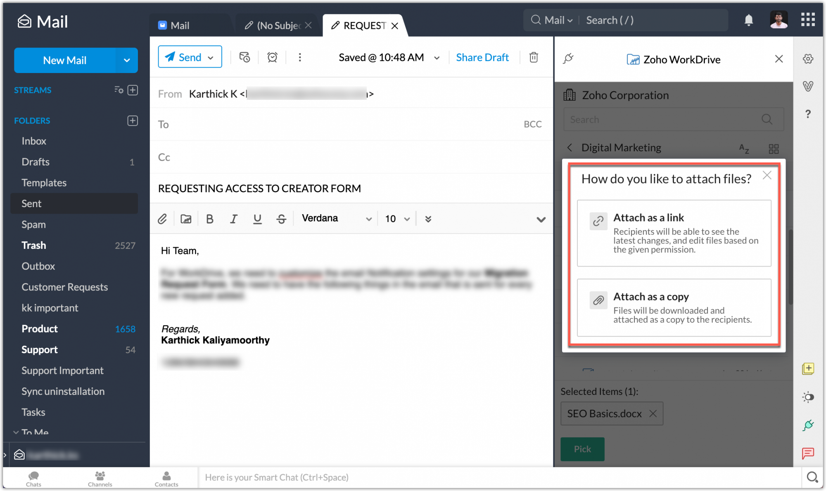Click the notifications bell icon
This screenshot has width=826, height=491.
click(x=749, y=20)
